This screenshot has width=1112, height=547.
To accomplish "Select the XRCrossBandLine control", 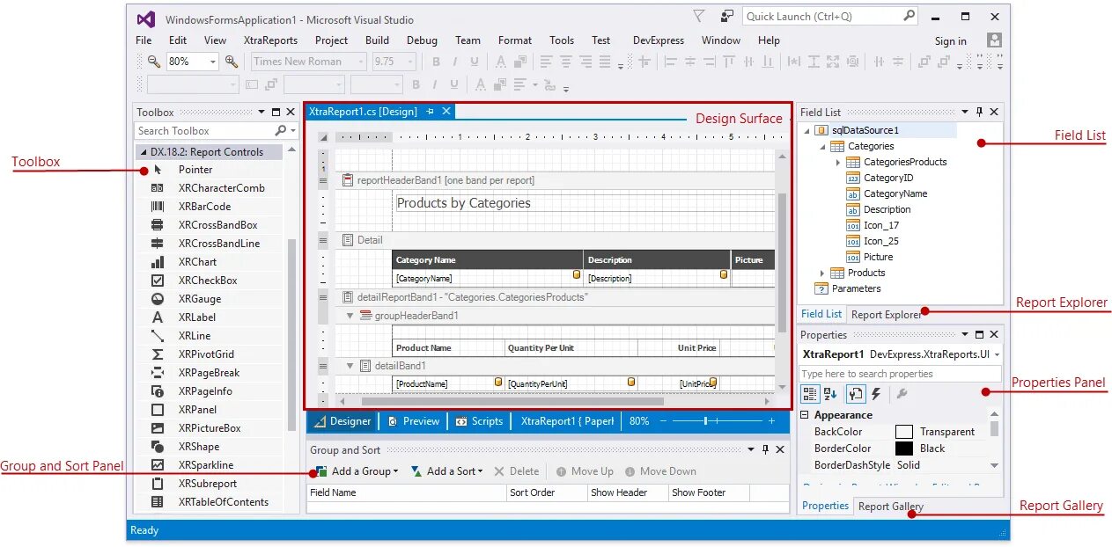I will click(210, 244).
